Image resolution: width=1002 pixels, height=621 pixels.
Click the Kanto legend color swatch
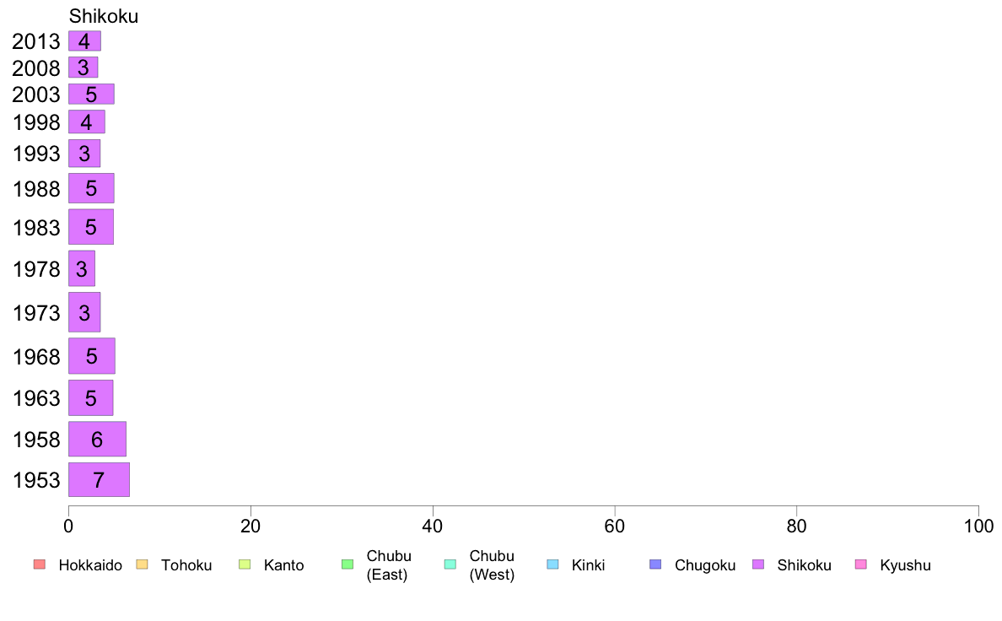click(245, 564)
